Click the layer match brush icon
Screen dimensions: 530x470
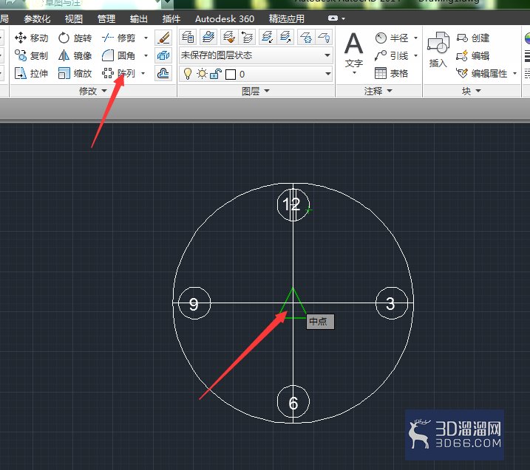click(229, 37)
